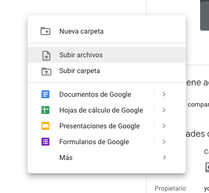Expand the Documentos de Google submenu arrow
This screenshot has width=209, height=193.
(164, 94)
